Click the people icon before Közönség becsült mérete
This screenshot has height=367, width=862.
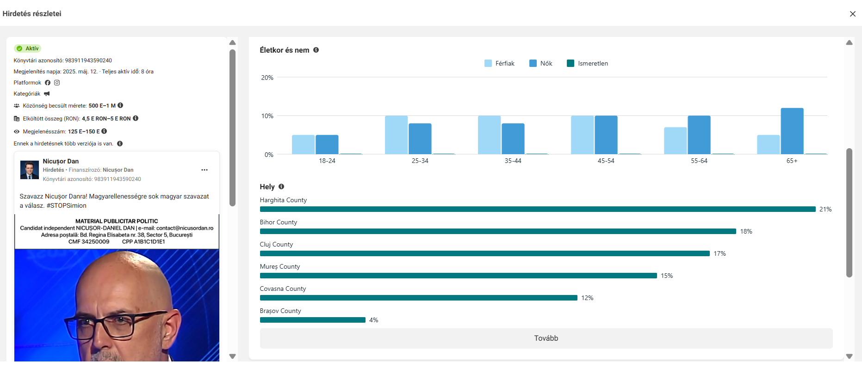pyautogui.click(x=17, y=106)
